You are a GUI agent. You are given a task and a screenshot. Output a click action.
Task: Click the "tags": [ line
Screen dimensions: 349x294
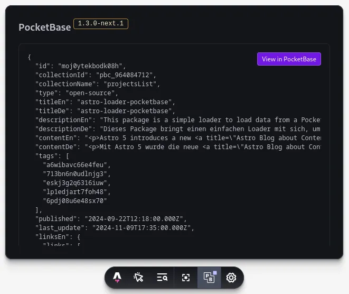point(52,156)
